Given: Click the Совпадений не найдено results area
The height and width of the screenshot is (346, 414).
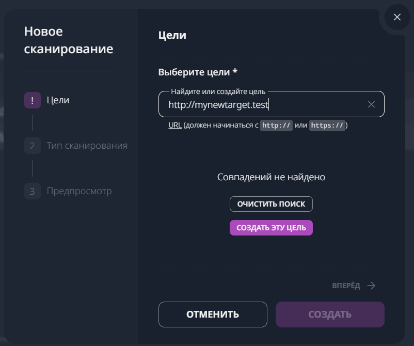Looking at the screenshot, I should (x=270, y=177).
